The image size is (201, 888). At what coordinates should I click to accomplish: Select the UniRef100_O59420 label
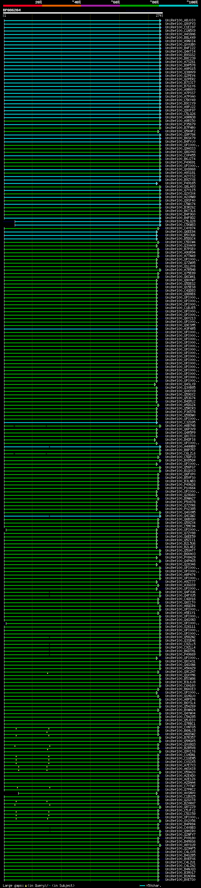tap(180, 772)
